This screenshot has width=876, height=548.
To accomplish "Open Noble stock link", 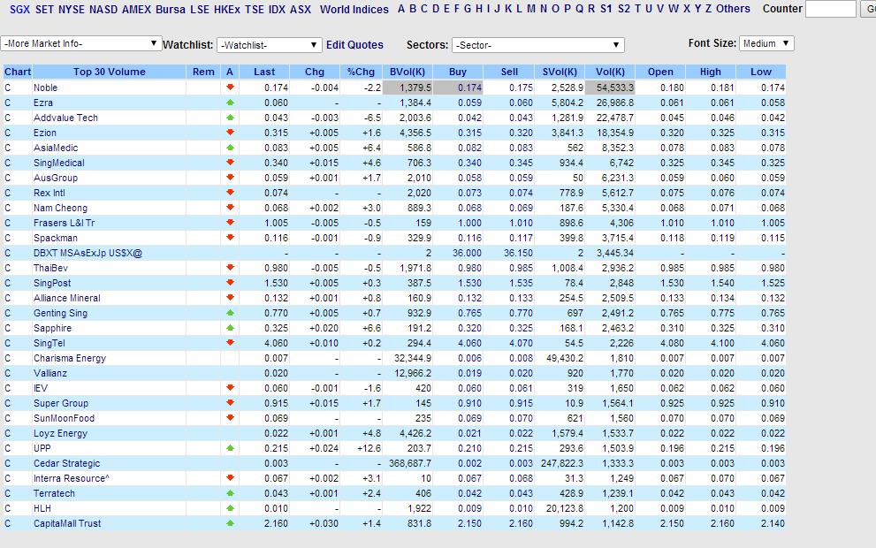I will [45, 88].
